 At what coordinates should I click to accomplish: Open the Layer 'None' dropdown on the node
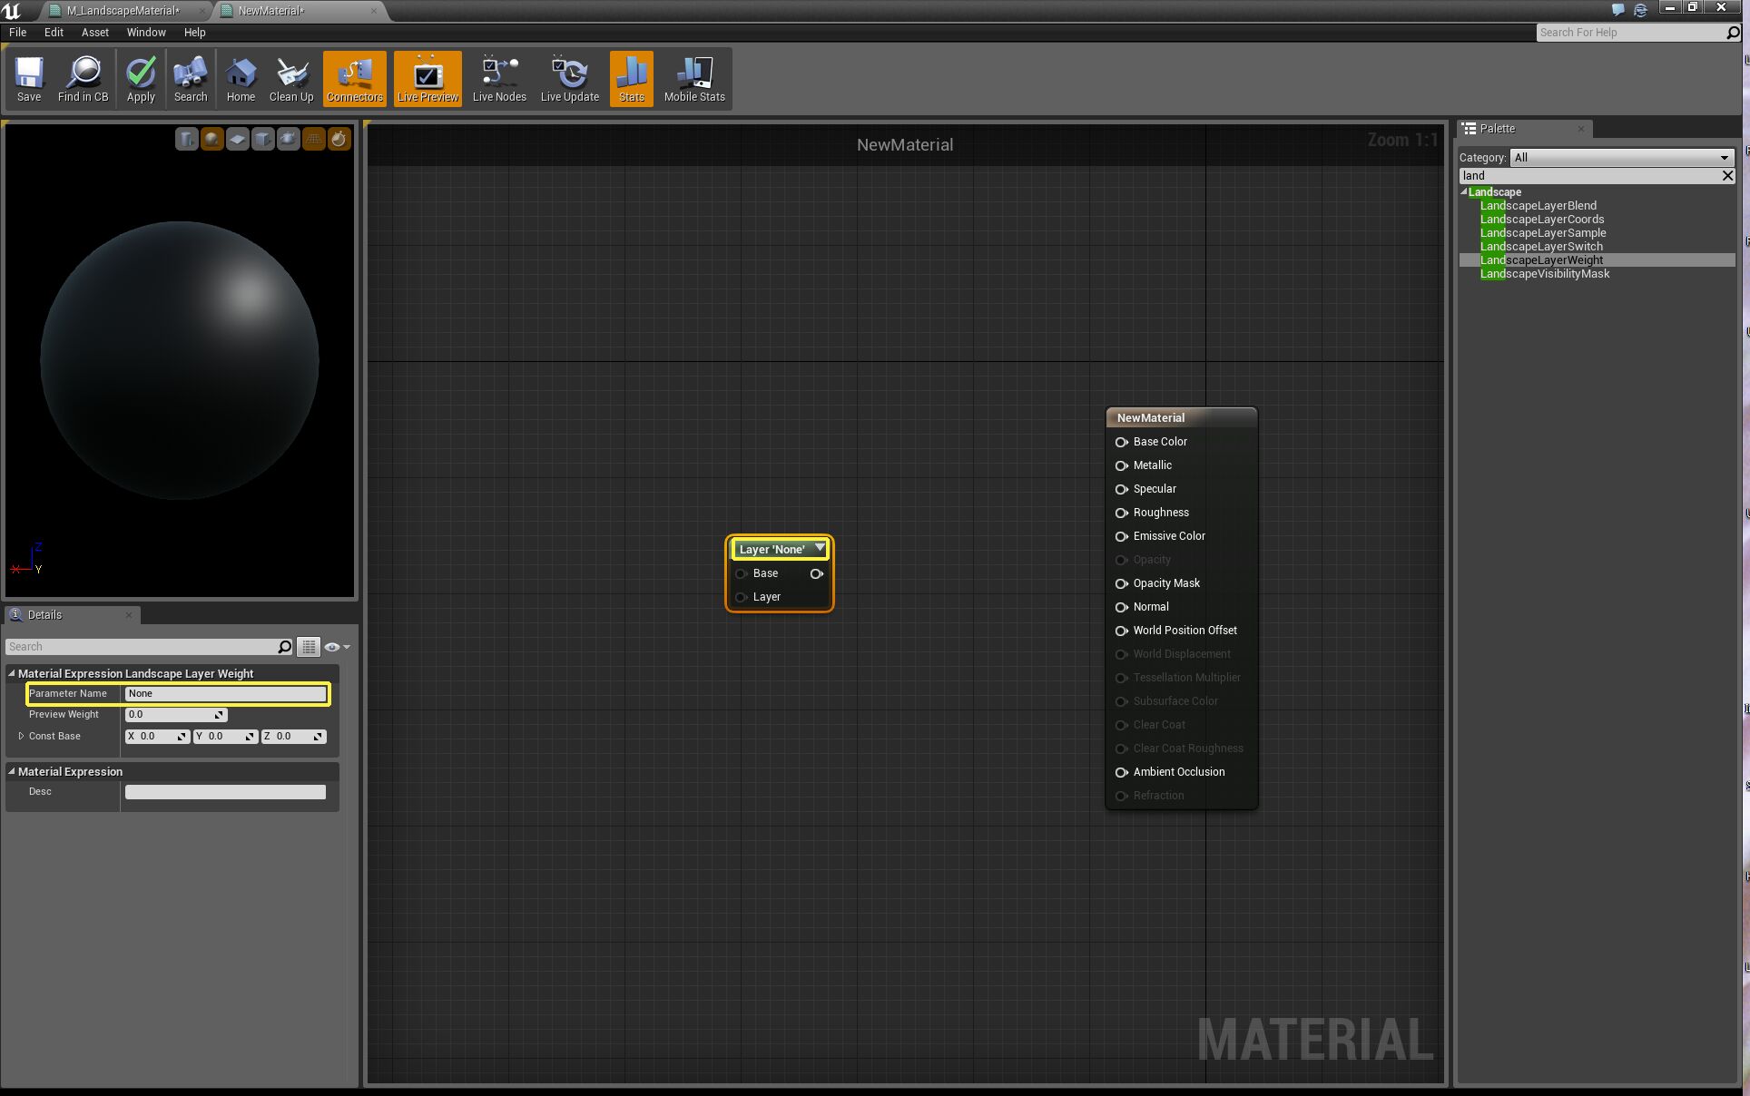coord(819,549)
